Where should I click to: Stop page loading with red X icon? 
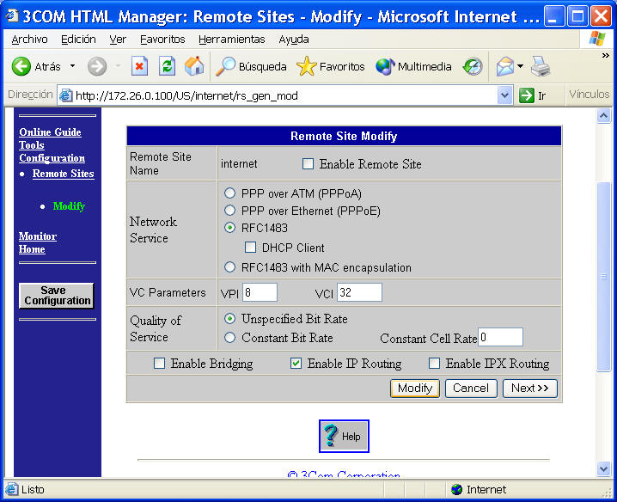[139, 66]
